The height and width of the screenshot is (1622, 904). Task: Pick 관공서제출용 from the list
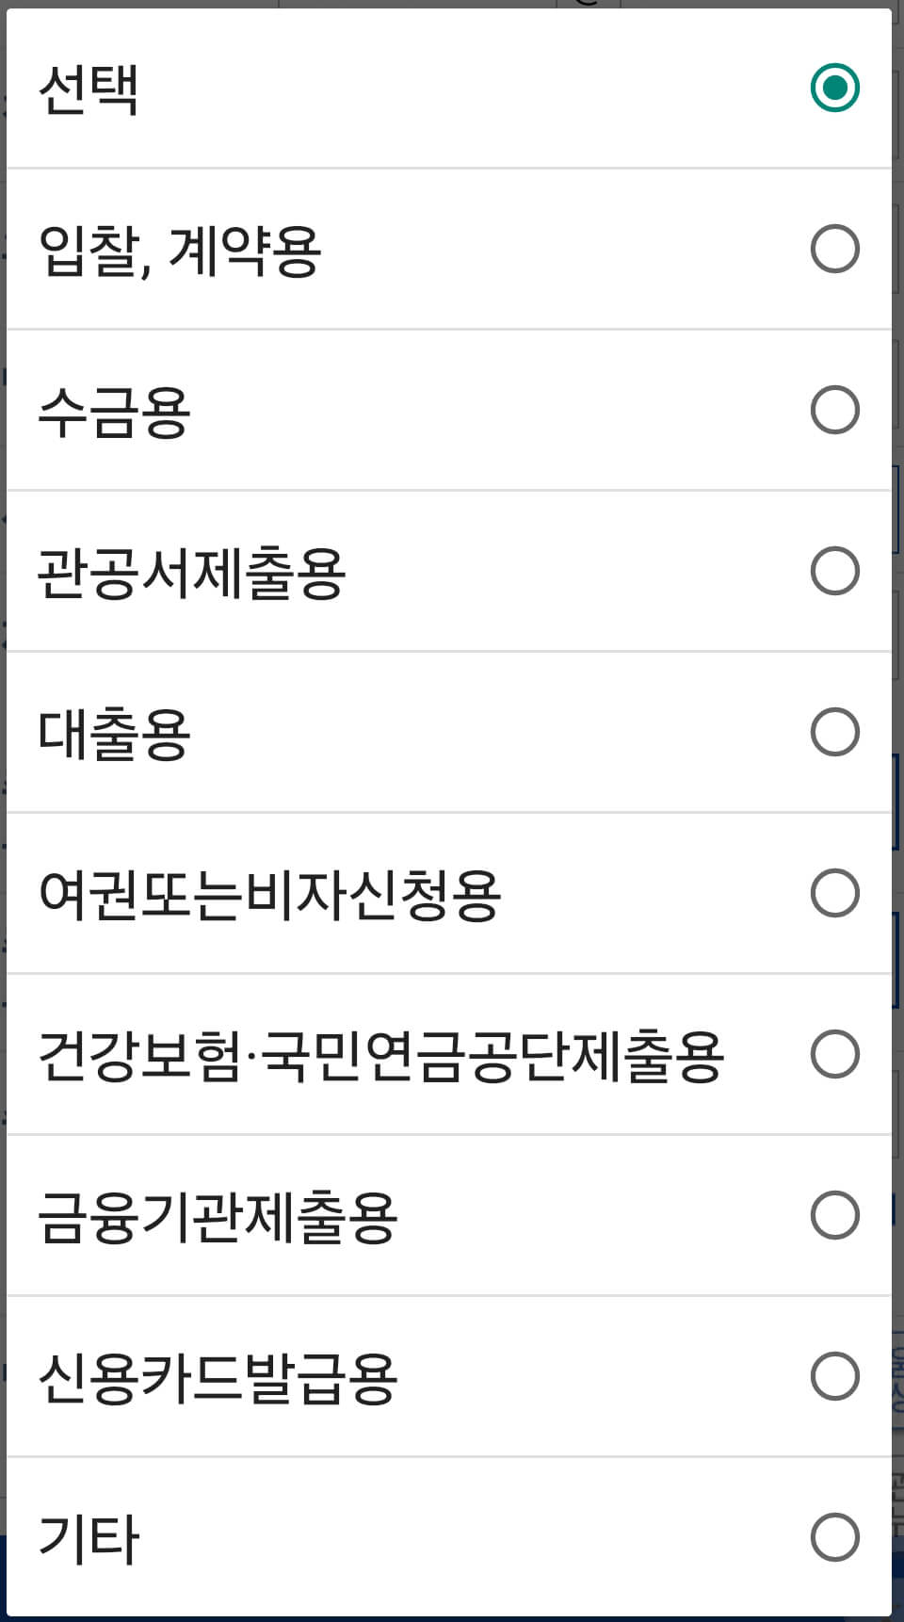click(834, 570)
